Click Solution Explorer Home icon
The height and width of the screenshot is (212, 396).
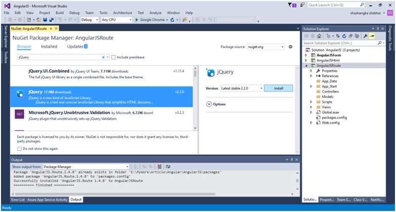[319, 36]
